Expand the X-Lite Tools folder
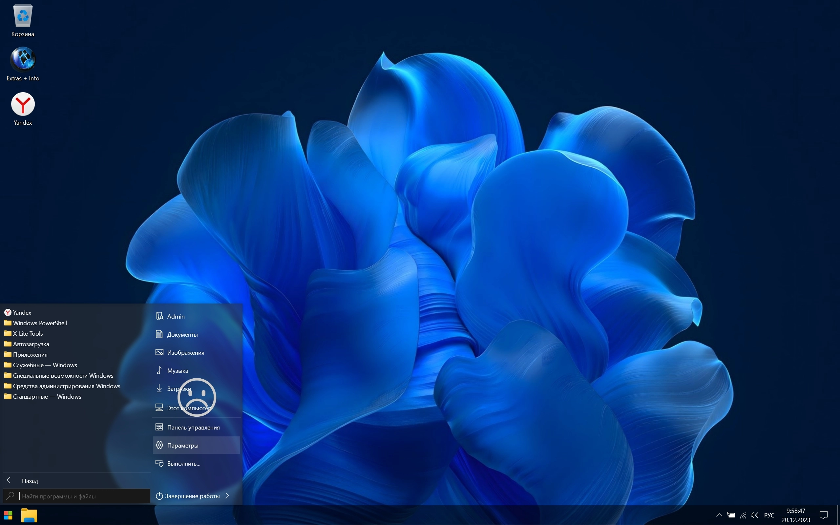Screen dimensions: 840x525 (x=28, y=334)
